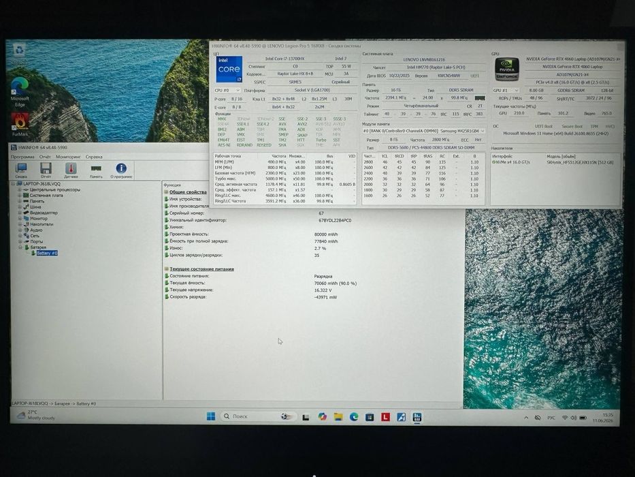Open Edge browser from the taskbar

point(354,416)
